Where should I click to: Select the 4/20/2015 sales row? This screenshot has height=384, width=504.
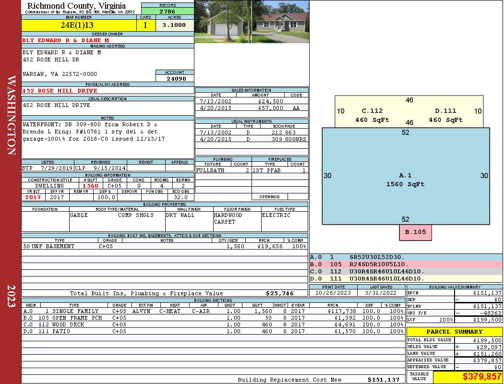pos(252,108)
